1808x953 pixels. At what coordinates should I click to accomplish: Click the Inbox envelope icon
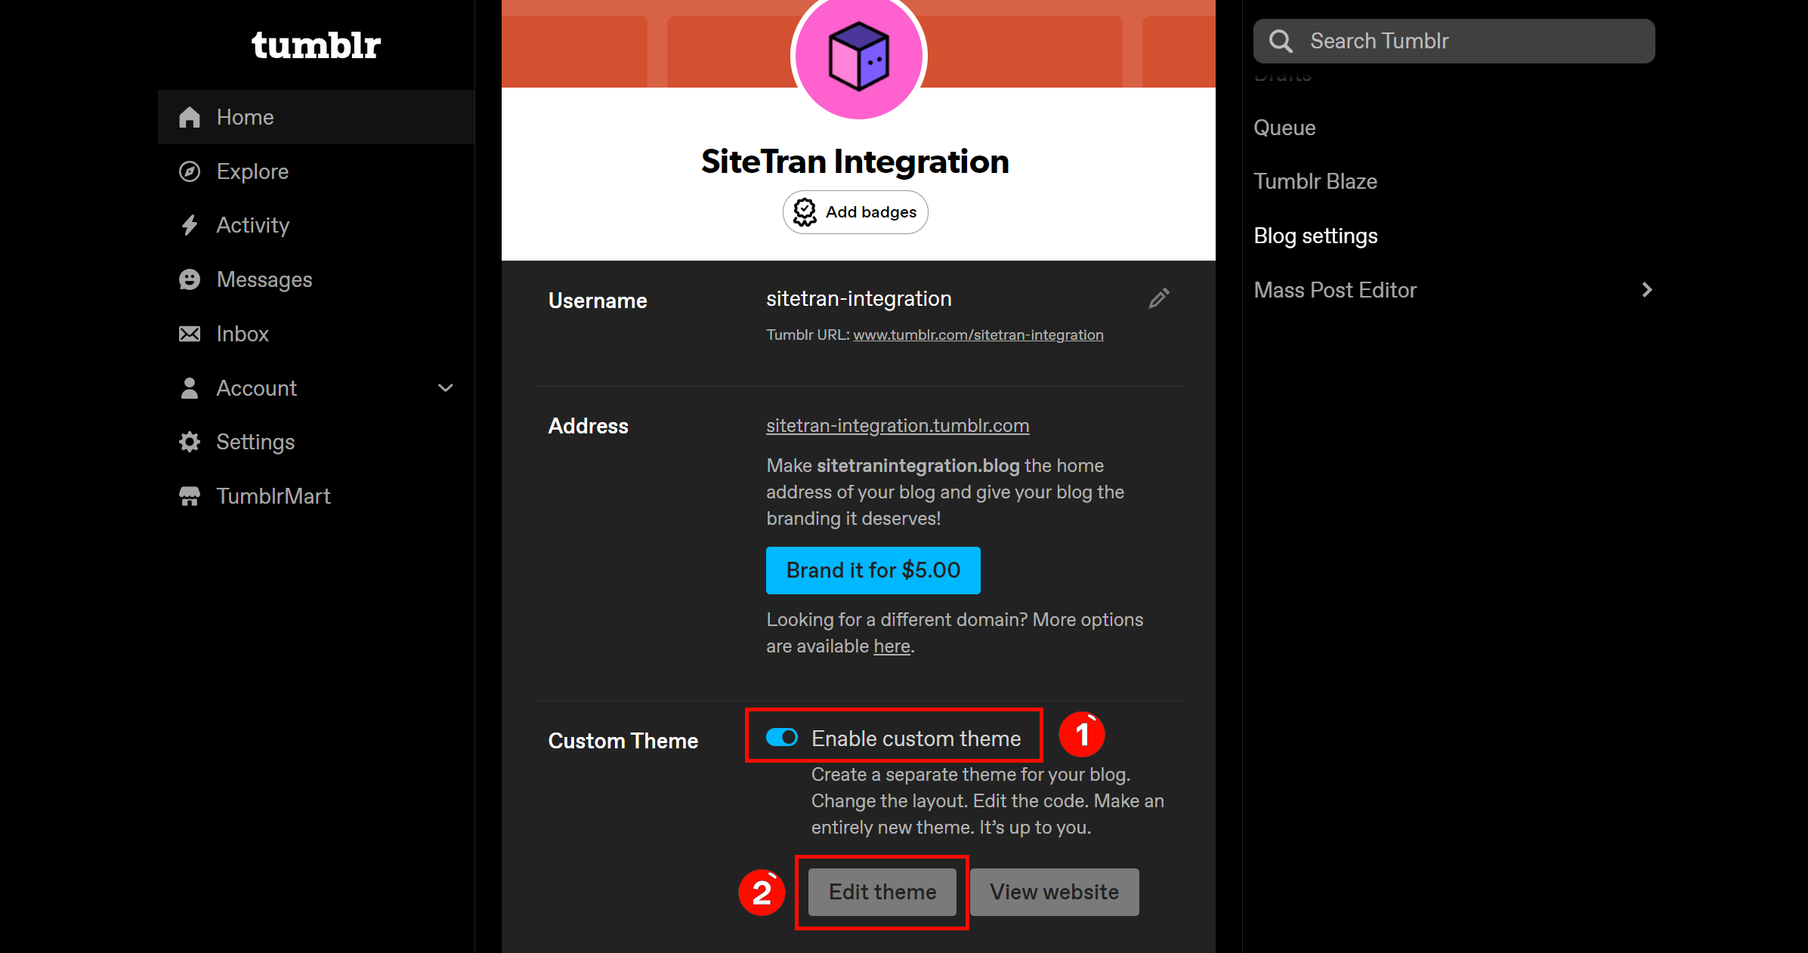tap(190, 334)
